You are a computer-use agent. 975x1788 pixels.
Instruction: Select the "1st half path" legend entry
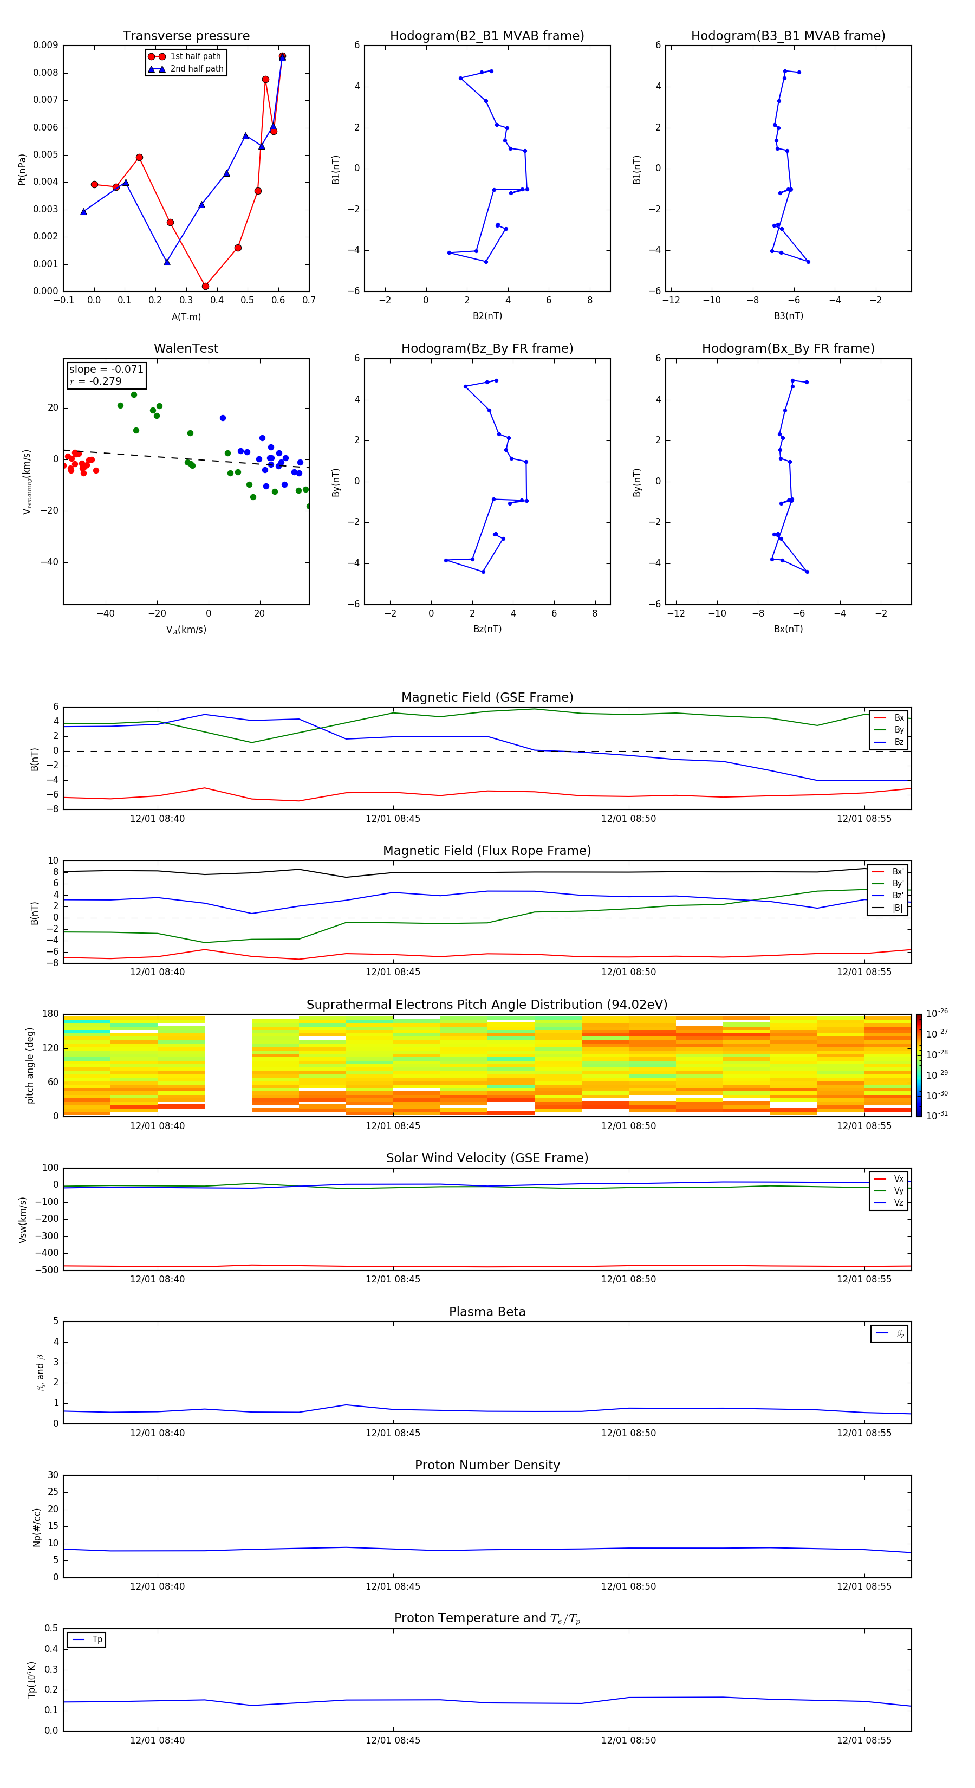[x=186, y=56]
